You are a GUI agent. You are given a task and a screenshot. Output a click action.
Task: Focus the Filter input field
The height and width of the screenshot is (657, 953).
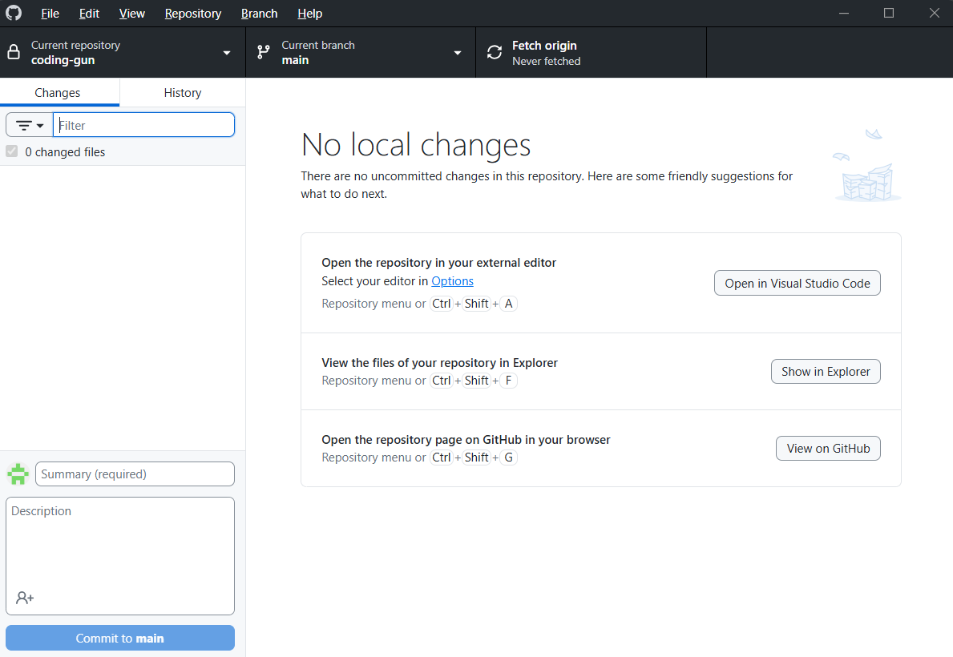coord(143,125)
